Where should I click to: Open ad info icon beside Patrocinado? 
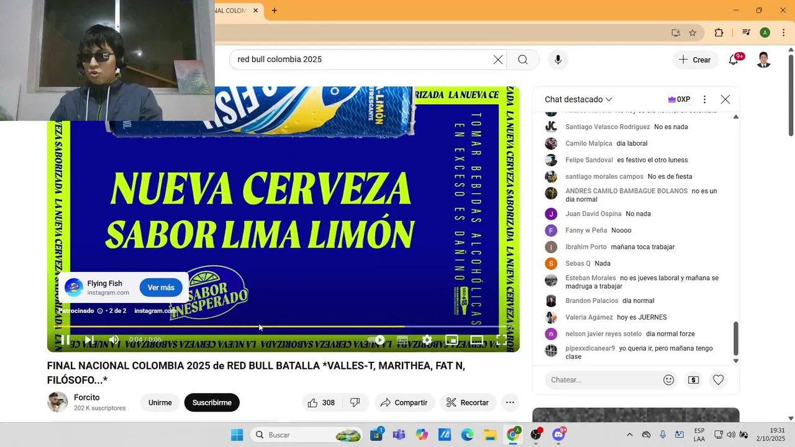pos(100,310)
